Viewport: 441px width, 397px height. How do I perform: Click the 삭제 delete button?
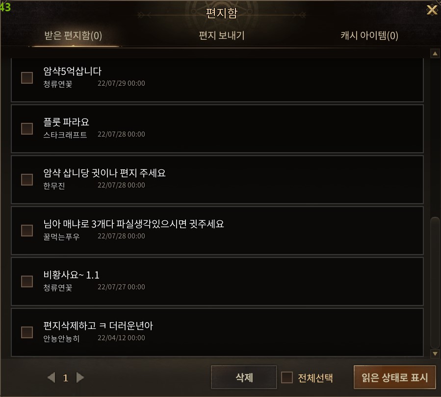[x=244, y=377]
